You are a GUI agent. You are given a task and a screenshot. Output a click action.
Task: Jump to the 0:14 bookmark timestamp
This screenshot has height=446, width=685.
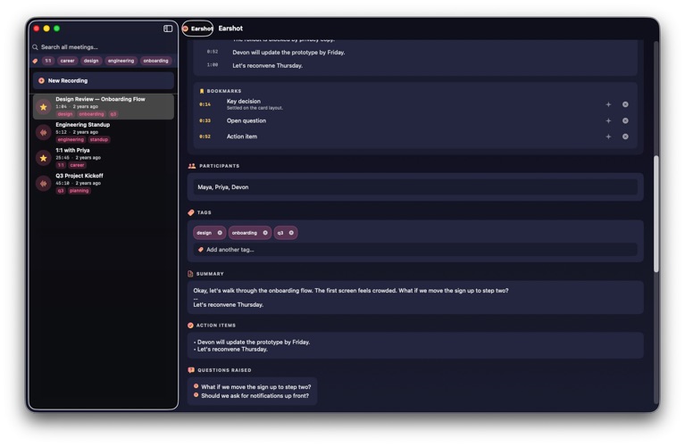click(205, 104)
